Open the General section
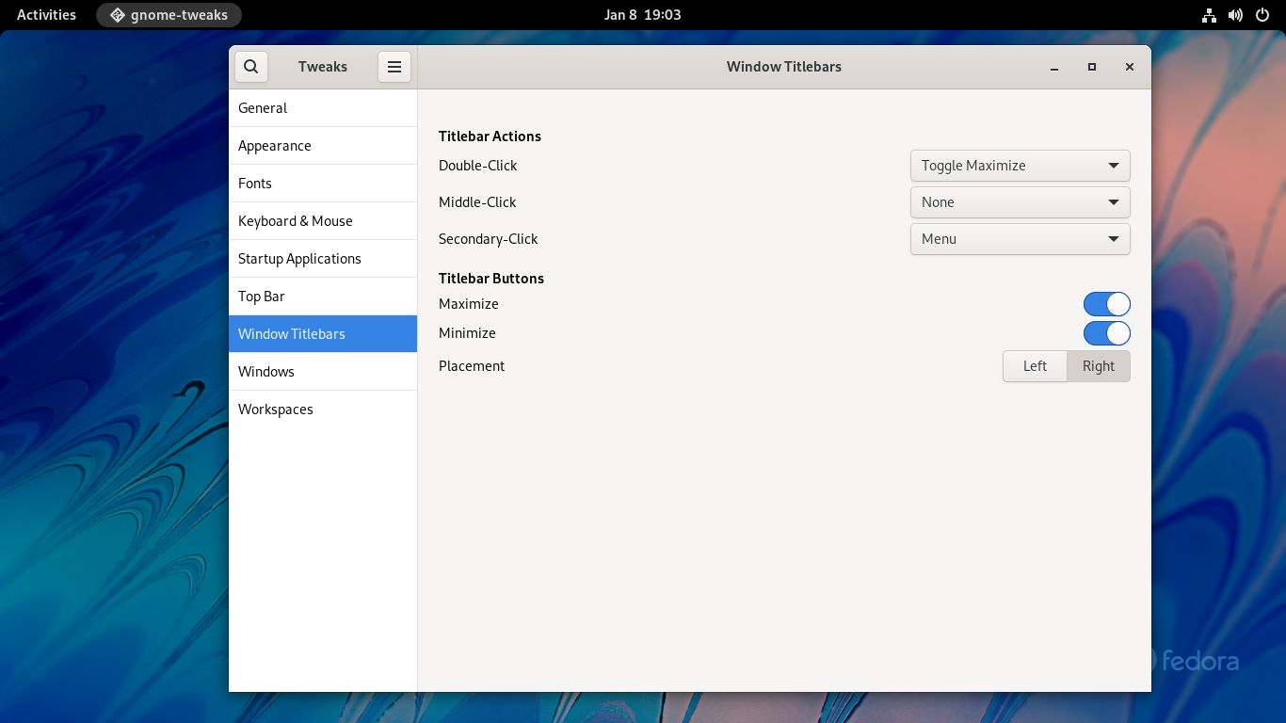Screen dimensions: 1286x723 [323, 108]
